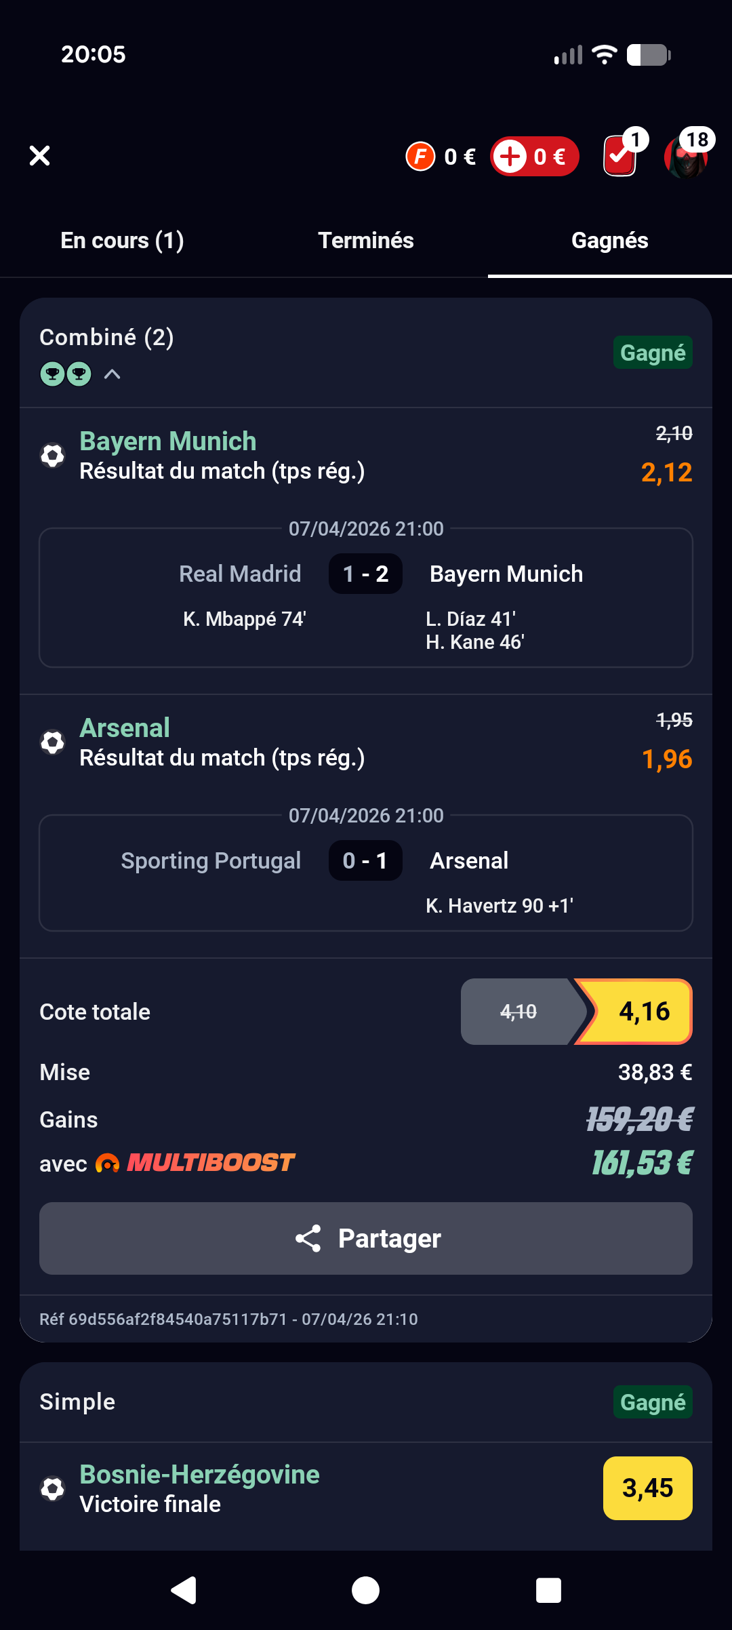Tap the Arsenal bet football icon
732x1630 pixels.
[x=53, y=742]
